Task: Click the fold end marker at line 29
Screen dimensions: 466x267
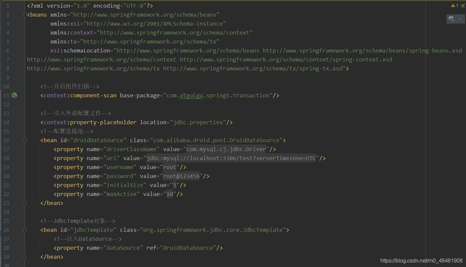Action: tap(24, 257)
